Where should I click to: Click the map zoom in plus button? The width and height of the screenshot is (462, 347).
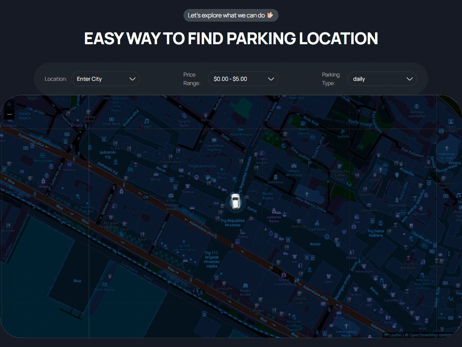point(9,104)
